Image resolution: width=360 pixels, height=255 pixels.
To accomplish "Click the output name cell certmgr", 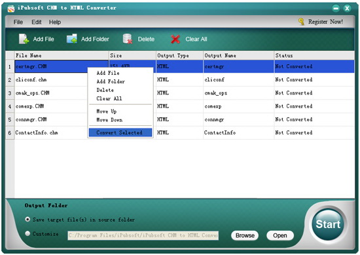I will [238, 66].
